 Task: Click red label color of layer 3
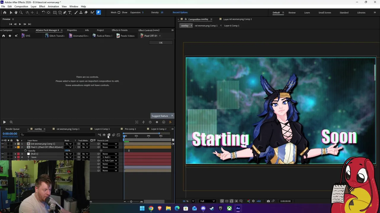[18, 154]
